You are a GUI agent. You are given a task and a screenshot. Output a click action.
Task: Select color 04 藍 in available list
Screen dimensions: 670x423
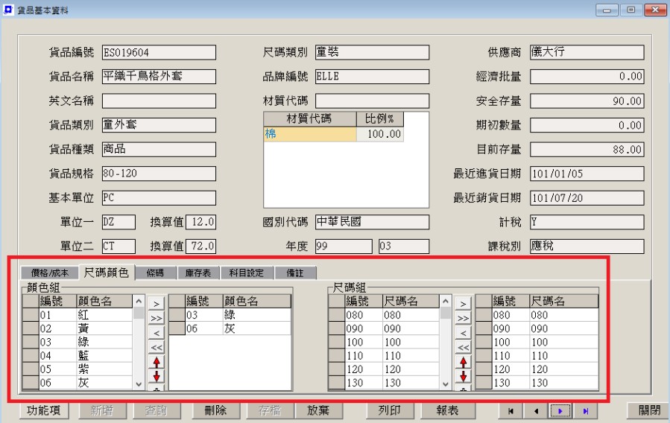(x=86, y=355)
